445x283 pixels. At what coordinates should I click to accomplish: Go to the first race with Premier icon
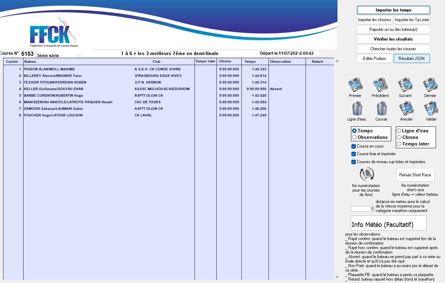point(355,85)
